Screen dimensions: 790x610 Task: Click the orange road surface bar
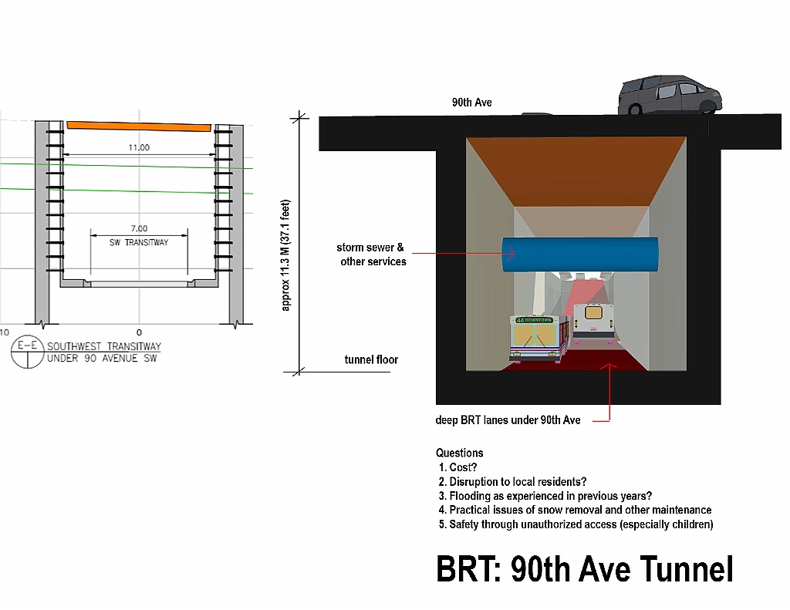click(x=139, y=126)
